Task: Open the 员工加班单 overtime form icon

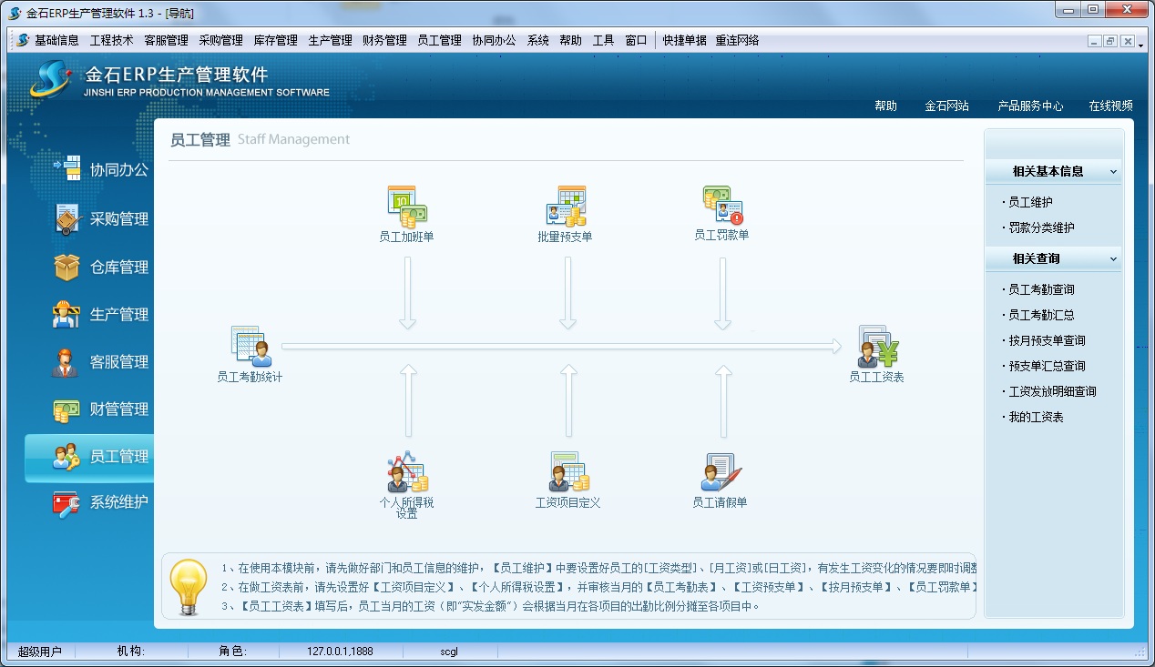Action: click(x=406, y=207)
